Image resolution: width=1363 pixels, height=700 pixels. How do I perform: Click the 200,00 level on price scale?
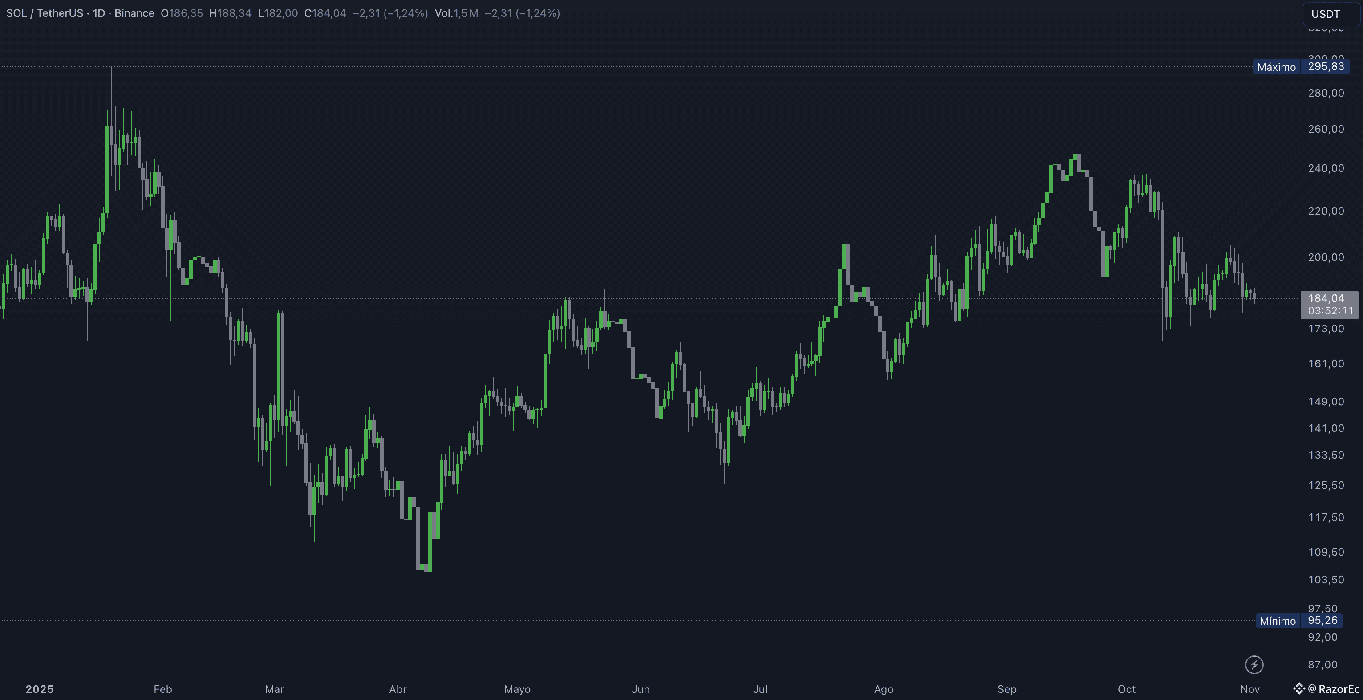tap(1326, 257)
